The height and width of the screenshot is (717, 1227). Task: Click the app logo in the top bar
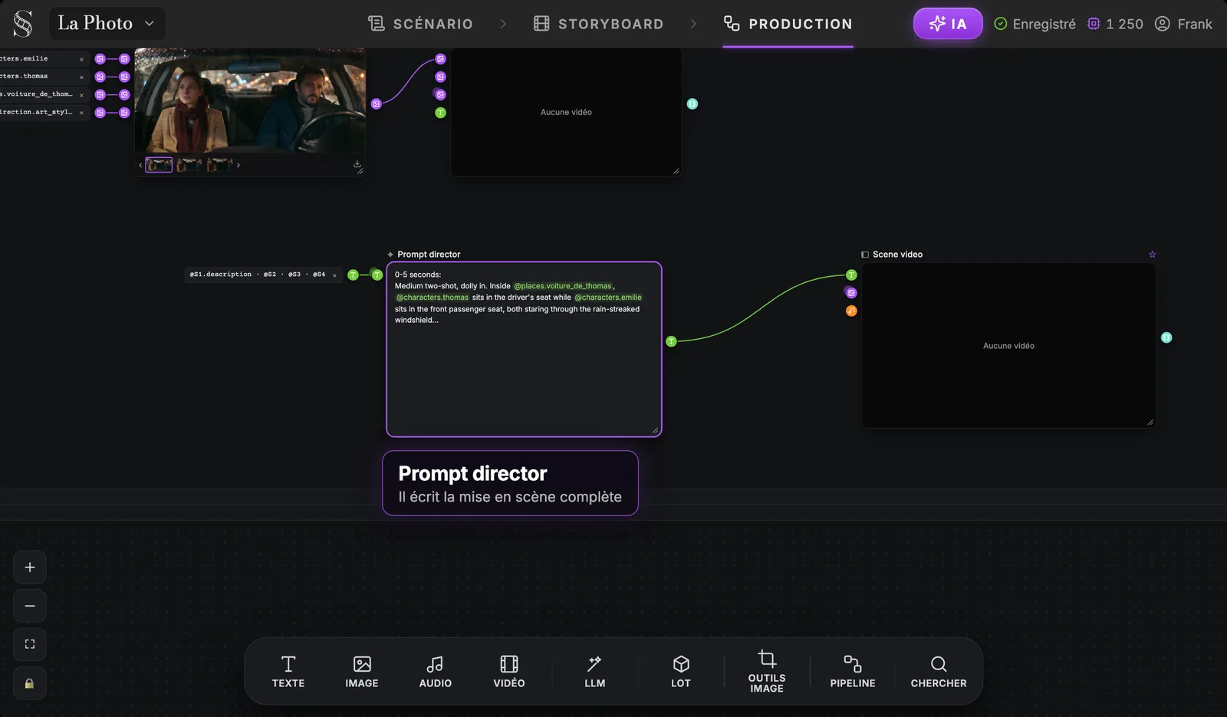tap(23, 24)
